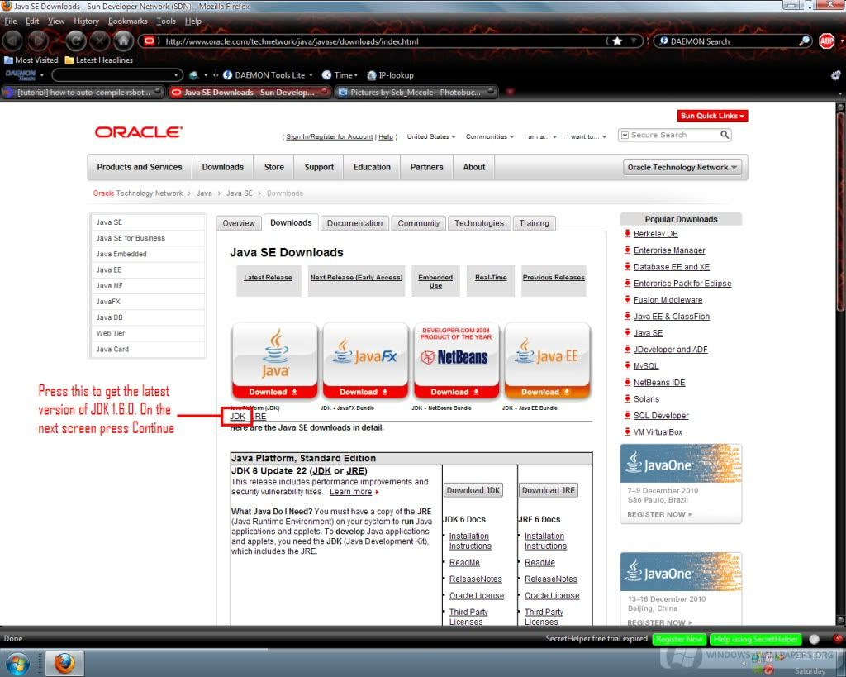The height and width of the screenshot is (677, 846).
Task: Open JDK 6 ReleaseNotes link
Action: coord(475,579)
